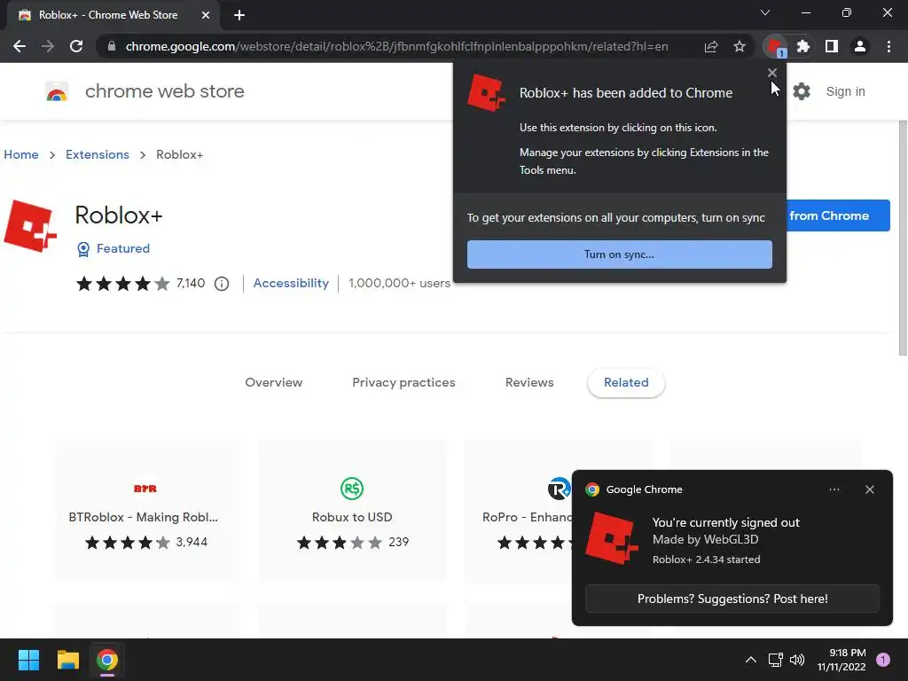Show hidden system tray icons
This screenshot has width=908, height=681.
tap(750, 660)
